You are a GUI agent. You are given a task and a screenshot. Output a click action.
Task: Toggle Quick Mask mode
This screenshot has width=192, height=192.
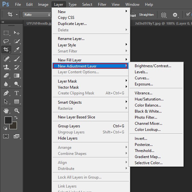coord(6,136)
